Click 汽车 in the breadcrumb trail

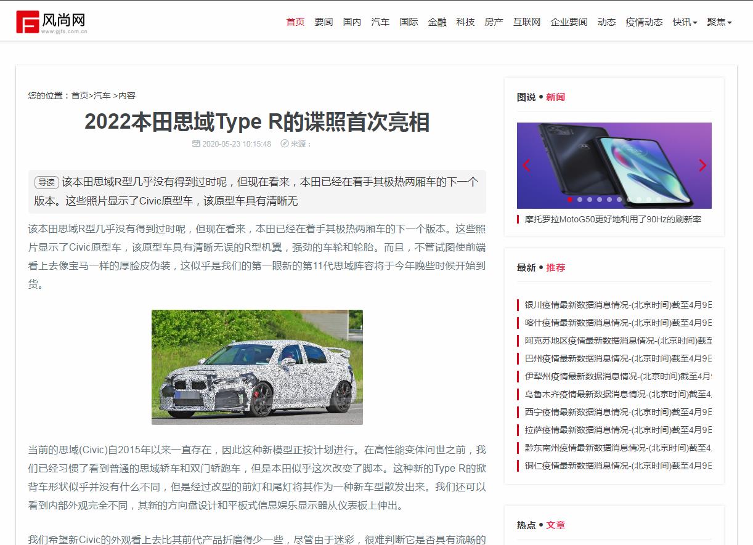[102, 95]
